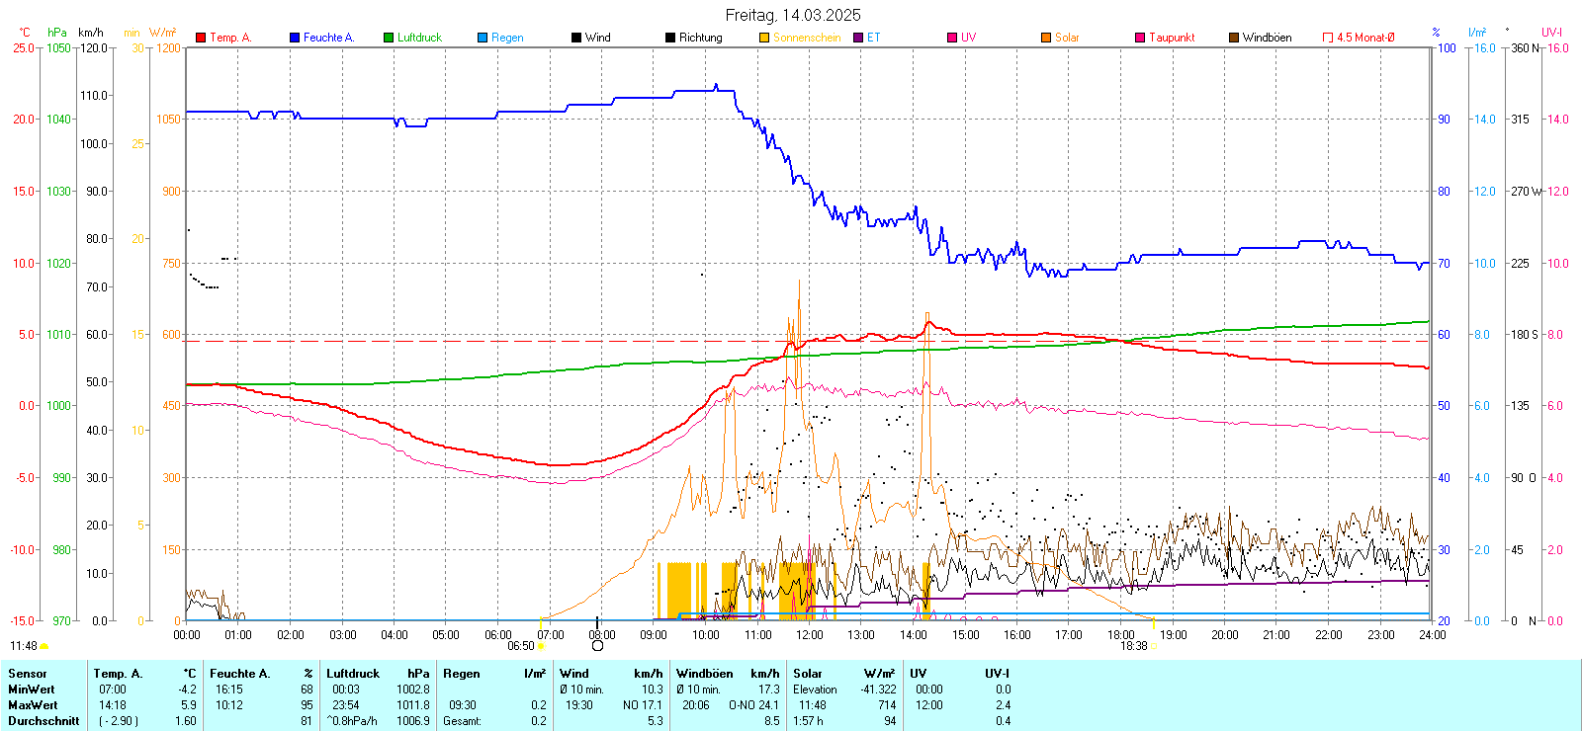
Task: Toggle the 4.5 Monat-Ø legend checkbox
Action: click(1328, 38)
